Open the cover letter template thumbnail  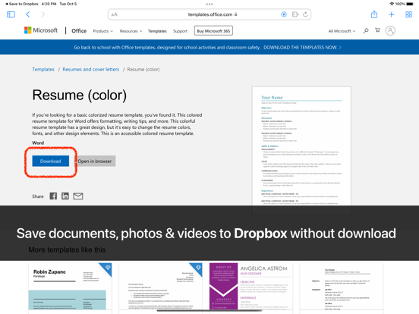click(x=160, y=287)
